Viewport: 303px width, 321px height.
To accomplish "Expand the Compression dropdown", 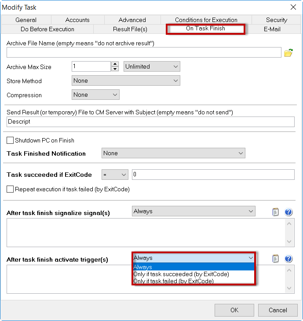I will (x=95, y=95).
